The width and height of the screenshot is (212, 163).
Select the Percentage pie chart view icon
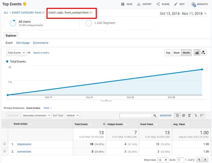point(184,116)
